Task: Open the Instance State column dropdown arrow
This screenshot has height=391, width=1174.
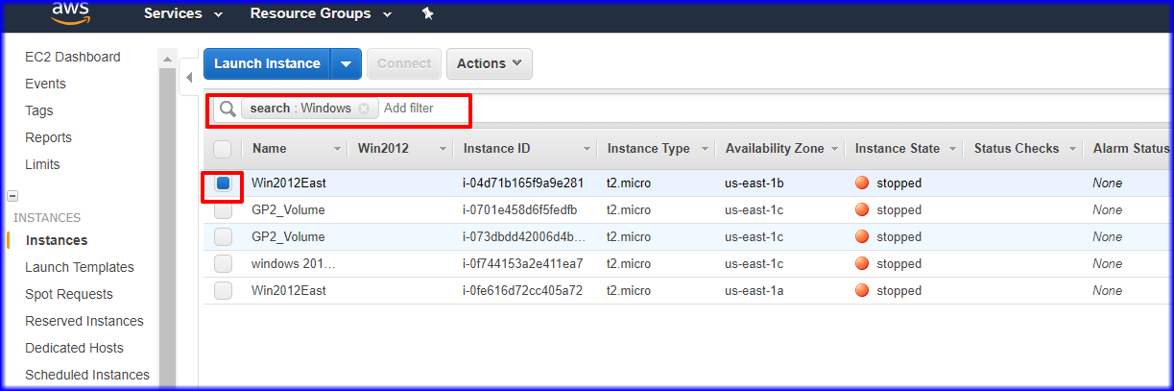Action: [x=952, y=149]
